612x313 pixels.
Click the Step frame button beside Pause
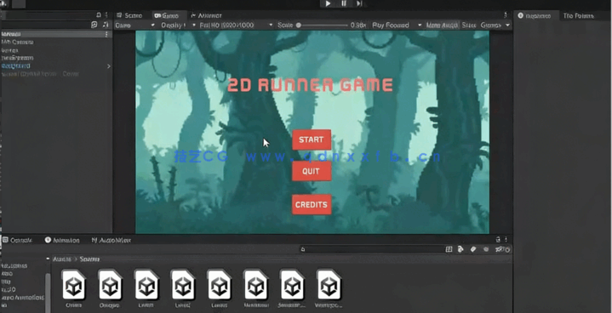pyautogui.click(x=359, y=3)
